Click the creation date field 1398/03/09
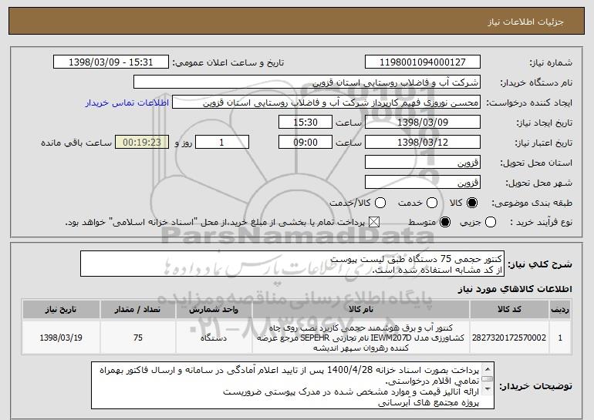The height and width of the screenshot is (420, 594). [423, 123]
